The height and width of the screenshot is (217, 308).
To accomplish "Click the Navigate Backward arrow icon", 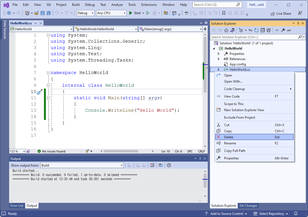I will coord(9,13).
